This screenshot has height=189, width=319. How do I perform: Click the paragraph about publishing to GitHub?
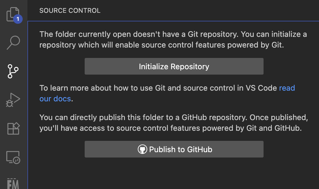174,123
